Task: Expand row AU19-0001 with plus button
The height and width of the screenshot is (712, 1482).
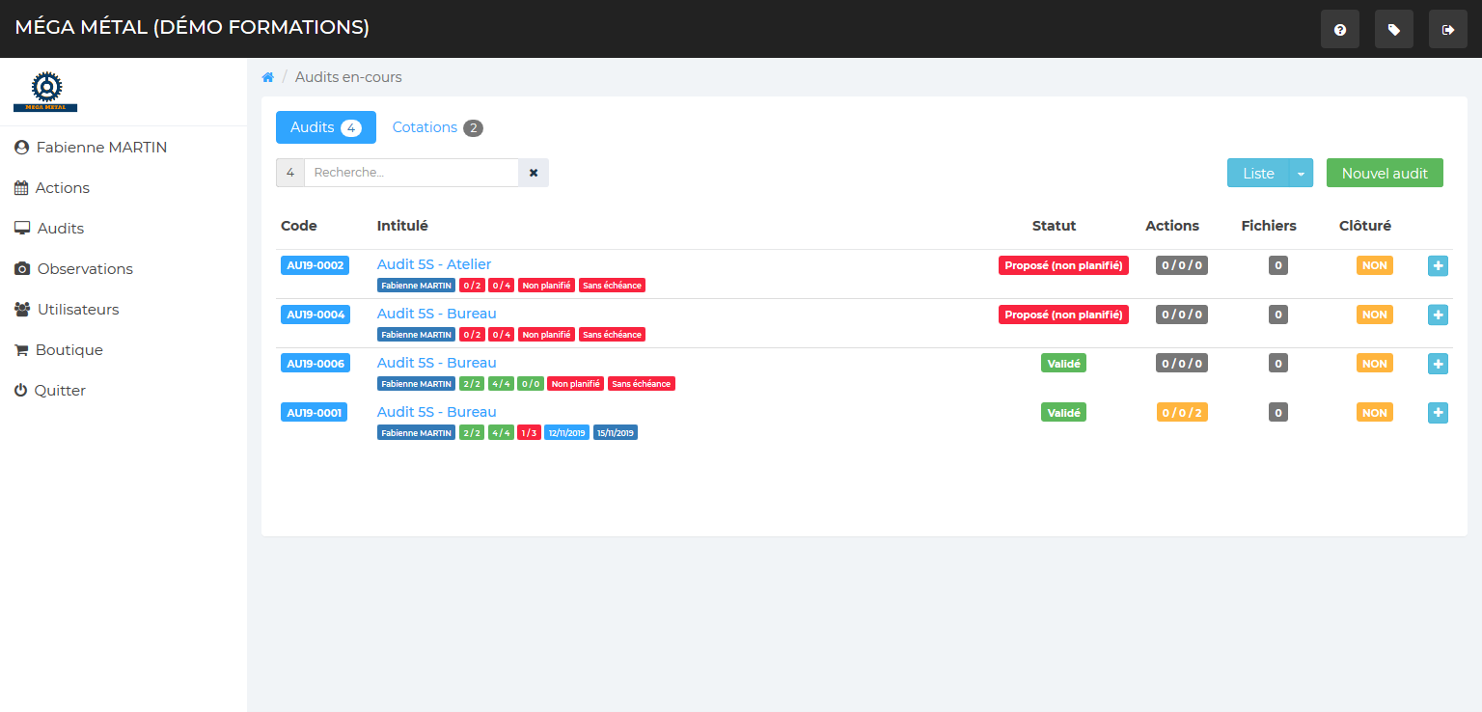Action: click(1438, 413)
